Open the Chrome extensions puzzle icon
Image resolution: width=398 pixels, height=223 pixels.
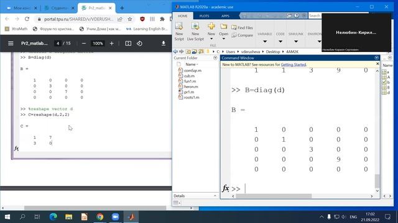tap(162, 19)
